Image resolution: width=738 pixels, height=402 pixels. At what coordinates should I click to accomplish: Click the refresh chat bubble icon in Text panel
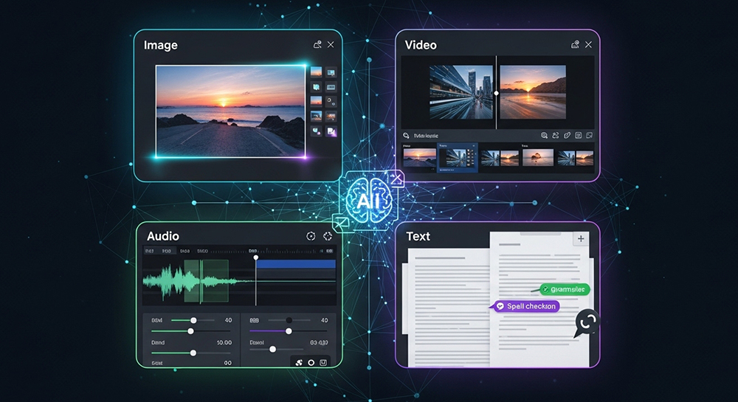(x=587, y=321)
